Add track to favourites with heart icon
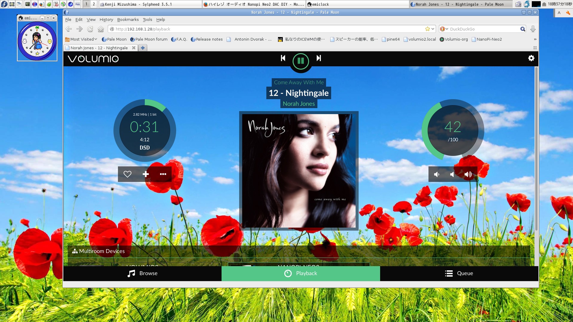573x322 pixels. 127,174
